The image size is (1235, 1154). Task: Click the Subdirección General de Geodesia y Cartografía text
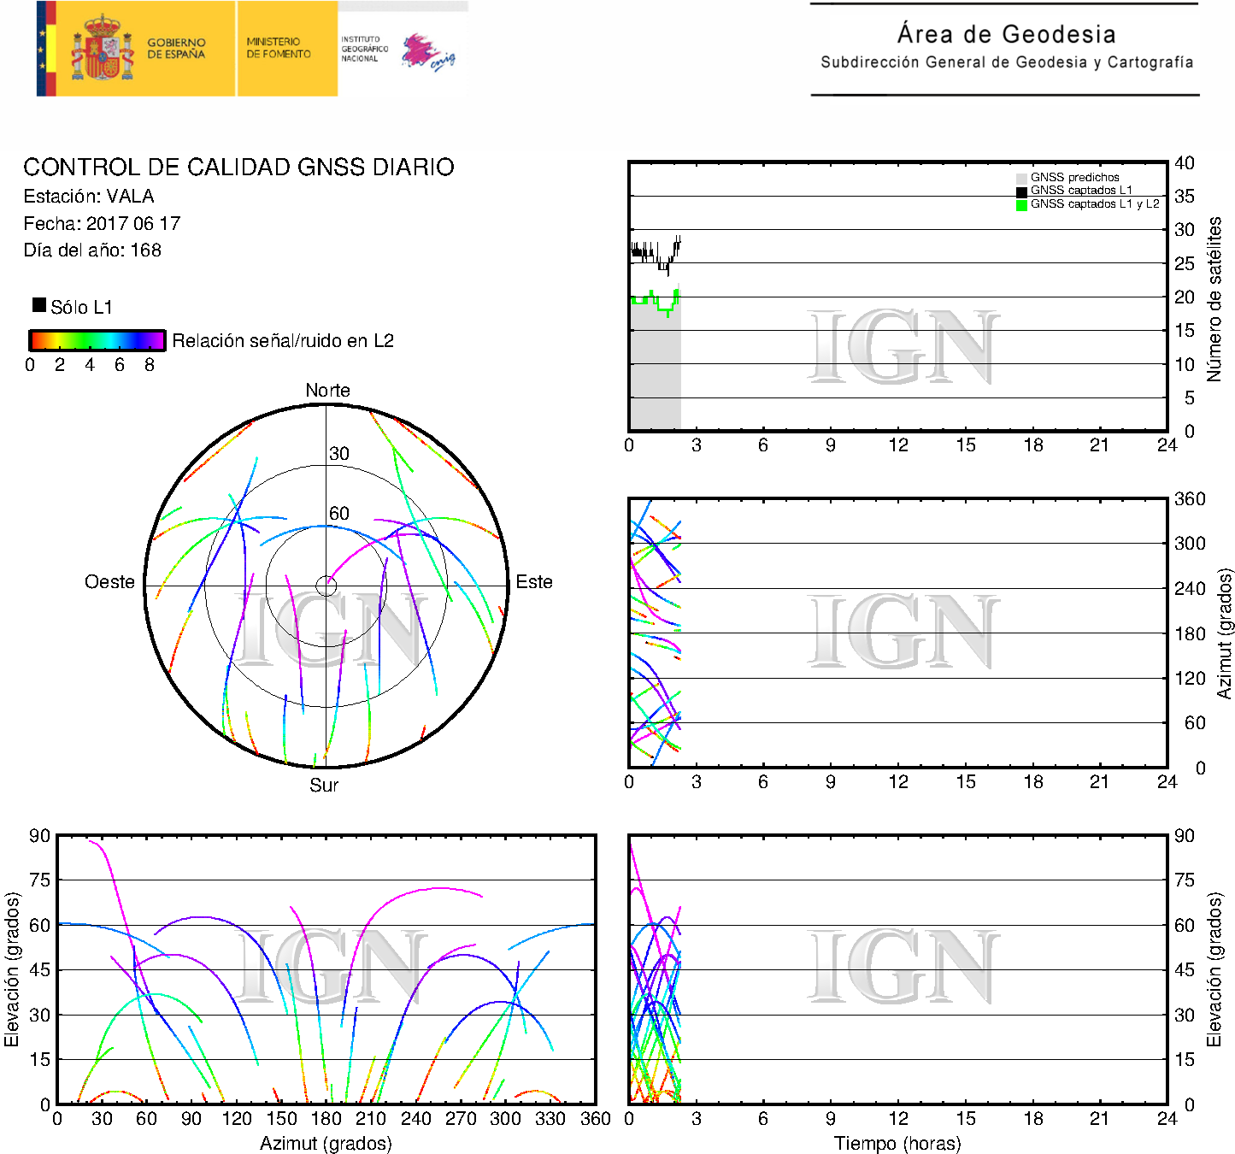tap(1006, 62)
